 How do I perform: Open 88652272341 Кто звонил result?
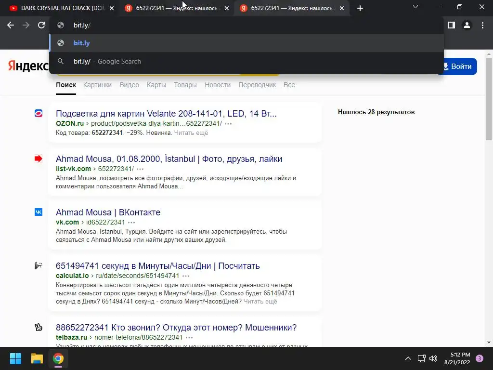coord(176,328)
